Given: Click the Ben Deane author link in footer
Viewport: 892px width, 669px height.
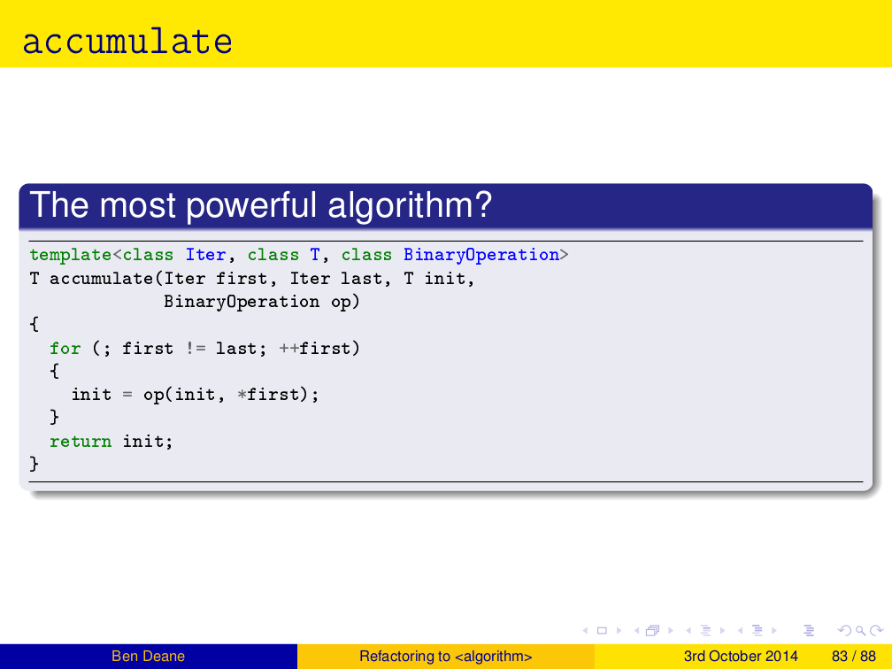Looking at the screenshot, I should [148, 656].
